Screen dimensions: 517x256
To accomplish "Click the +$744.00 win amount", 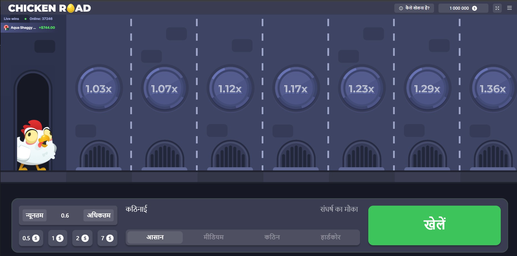I will (47, 28).
